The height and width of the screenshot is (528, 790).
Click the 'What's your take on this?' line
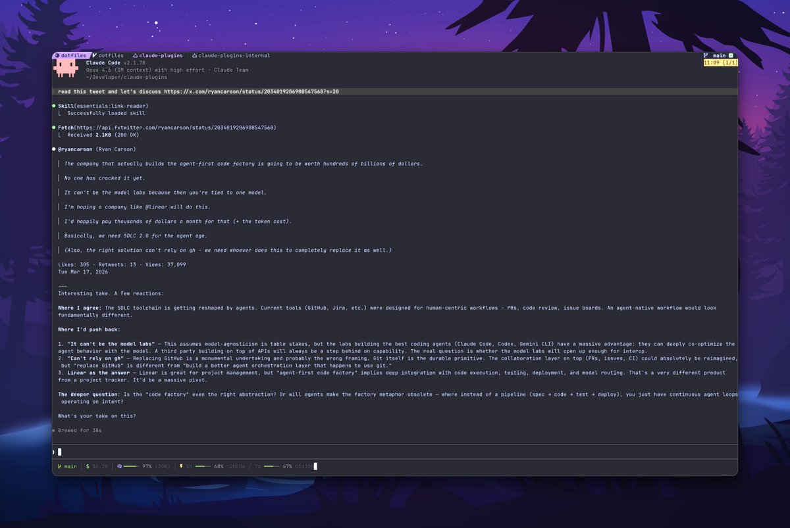coord(98,416)
